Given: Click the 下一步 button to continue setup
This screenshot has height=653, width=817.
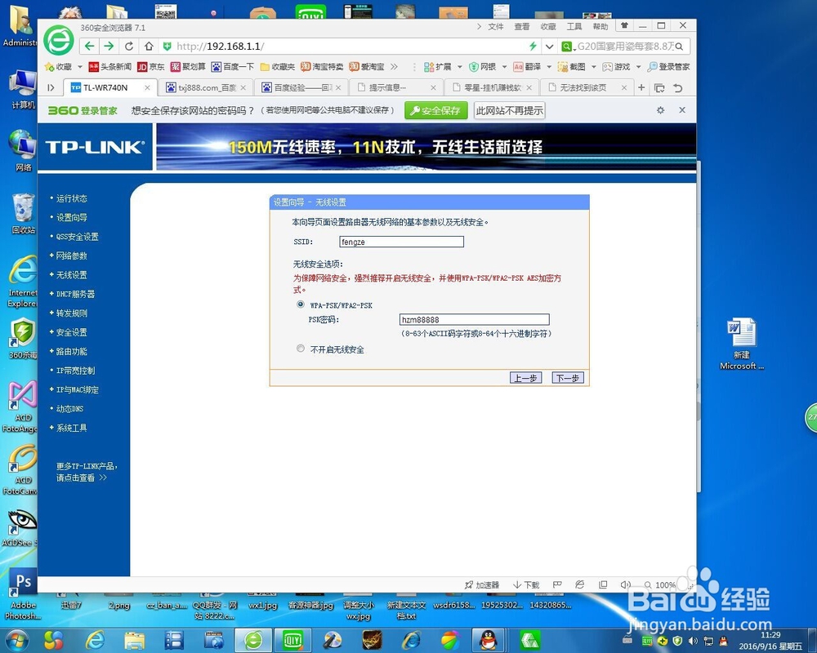Looking at the screenshot, I should tap(567, 378).
